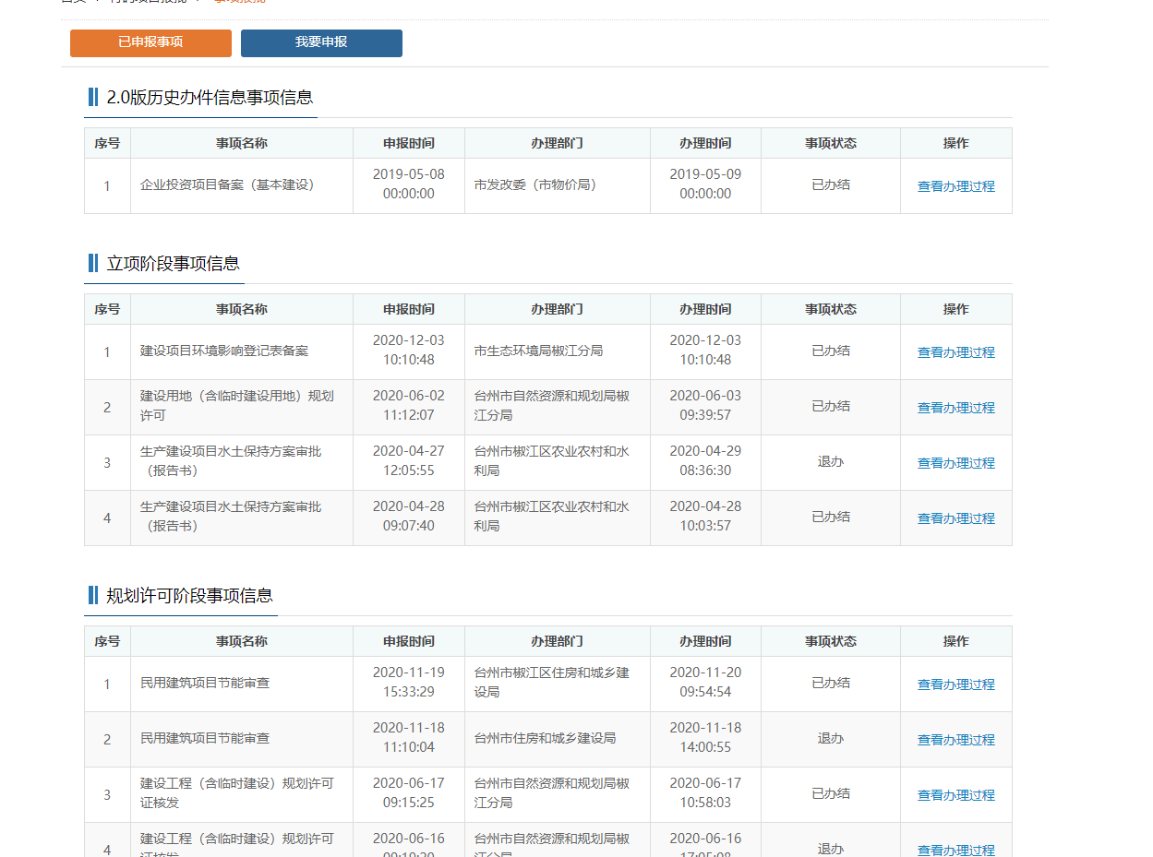
Task: View process of 水土保持方案审批 row marked 退办
Action: coord(955,463)
